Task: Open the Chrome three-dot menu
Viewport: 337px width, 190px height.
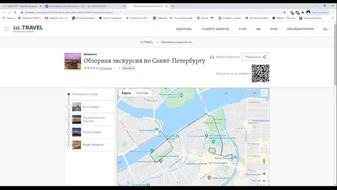Action: 333,13
